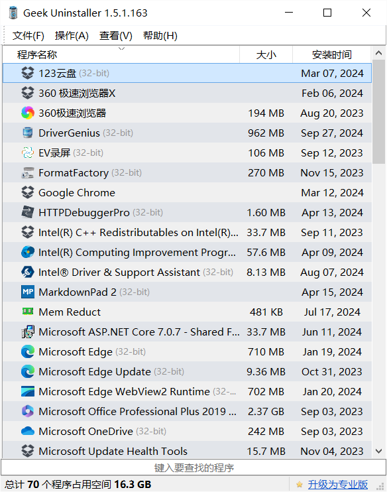Click the 962 MB size value
Viewport: 387px width, 492px height.
coord(266,133)
